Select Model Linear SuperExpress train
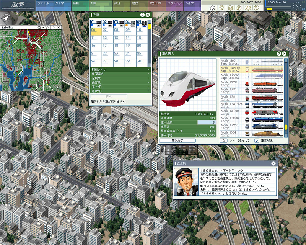The height and width of the screenshot is (245, 306). pyautogui.click(x=251, y=77)
